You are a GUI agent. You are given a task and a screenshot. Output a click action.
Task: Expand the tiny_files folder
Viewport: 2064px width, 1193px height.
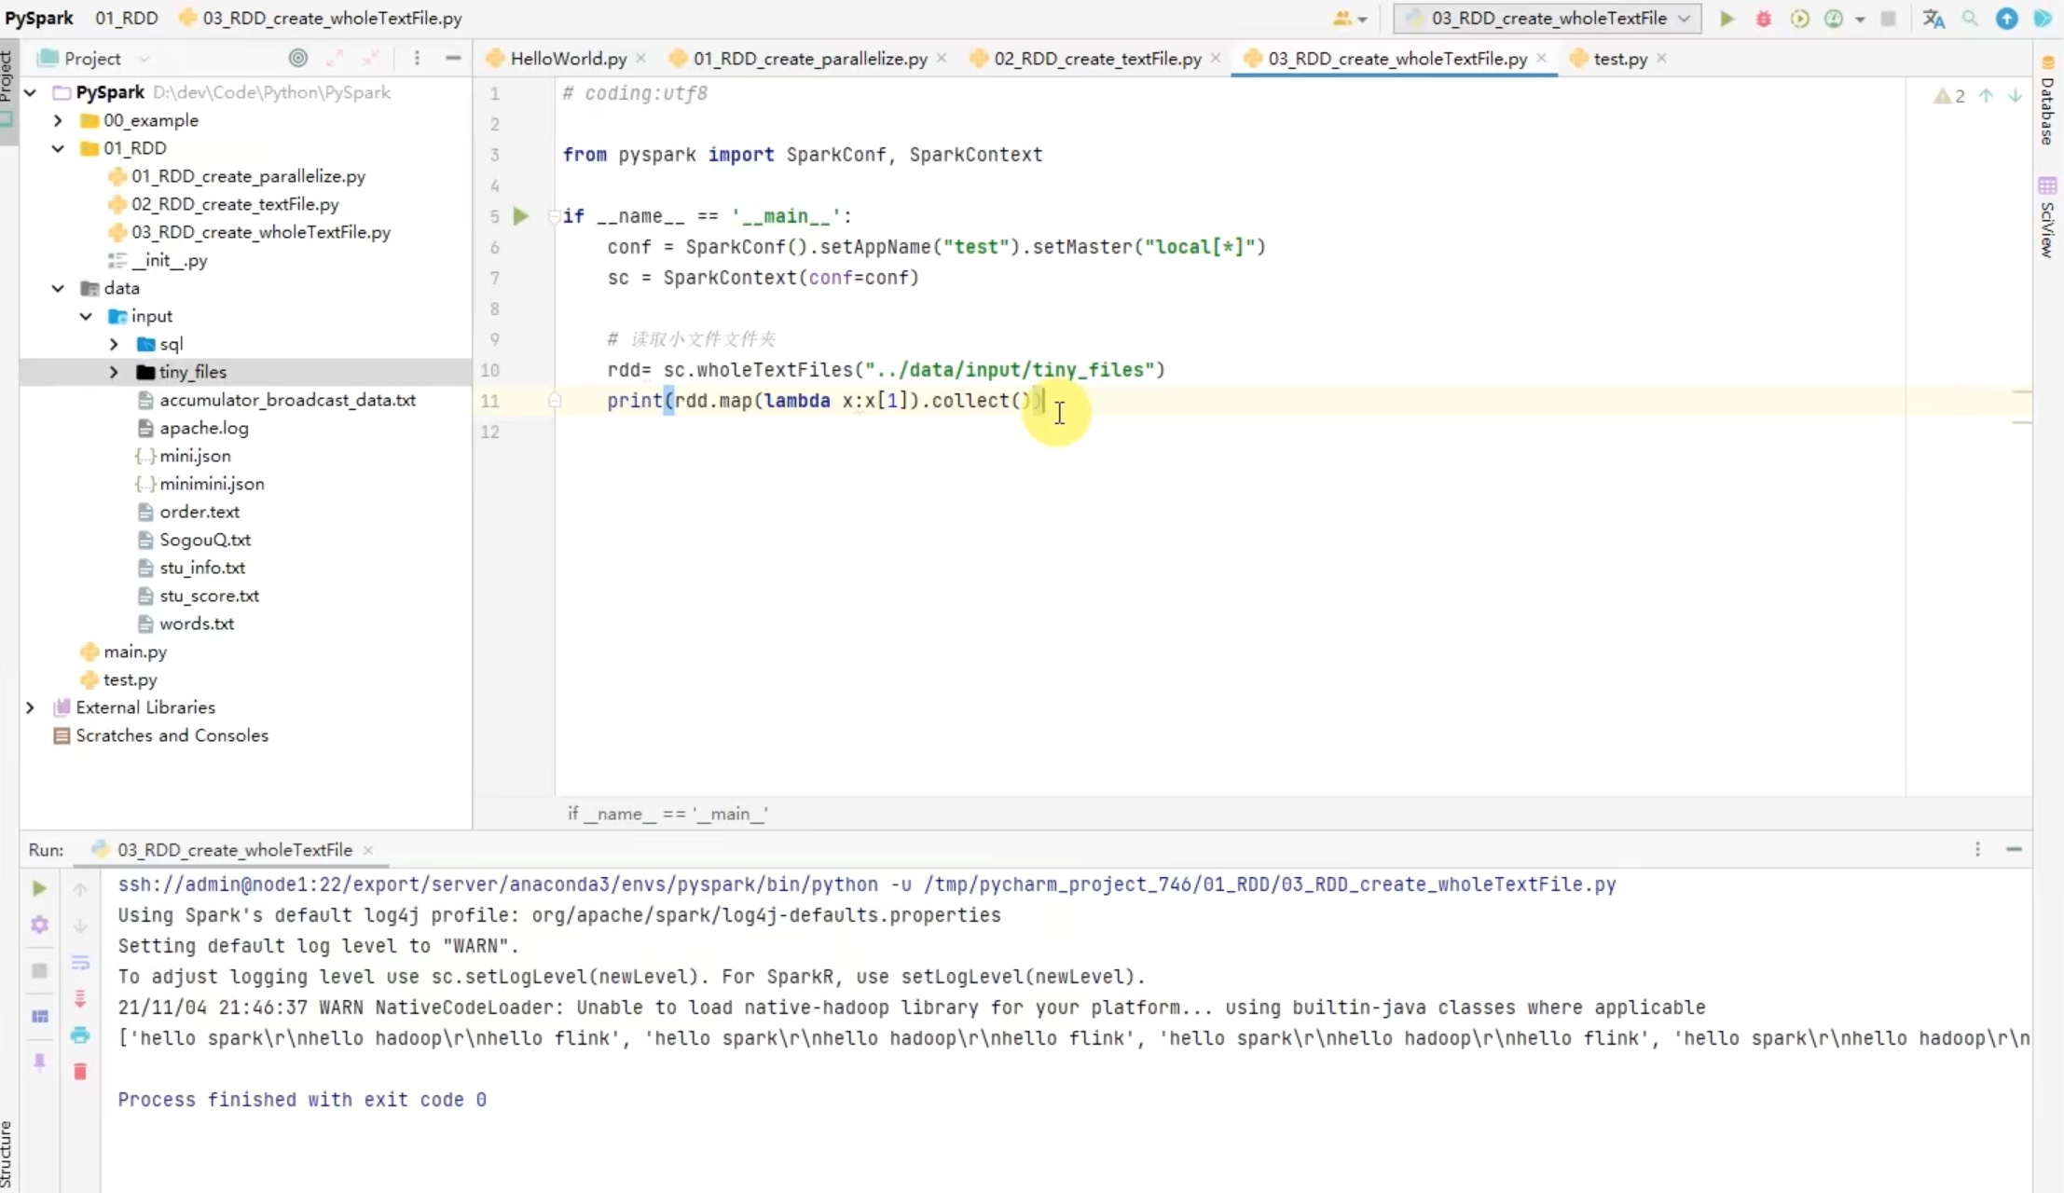click(x=114, y=372)
